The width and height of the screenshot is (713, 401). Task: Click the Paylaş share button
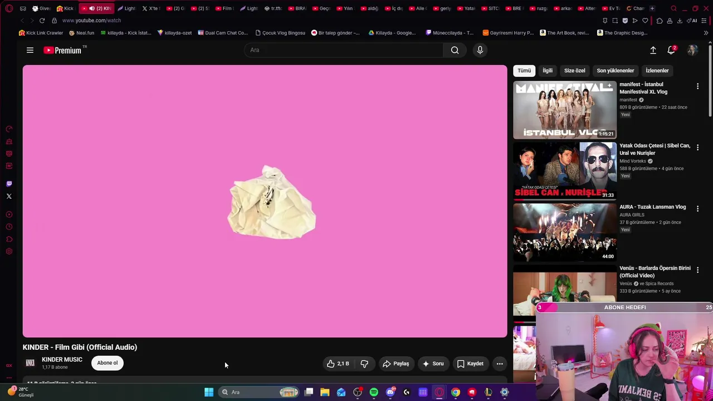396,364
